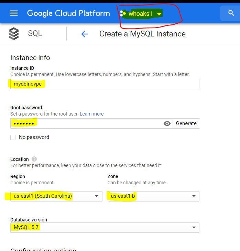Click the Google Cloud Platform title
Image resolution: width=240 pixels, height=251 pixels.
point(68,13)
